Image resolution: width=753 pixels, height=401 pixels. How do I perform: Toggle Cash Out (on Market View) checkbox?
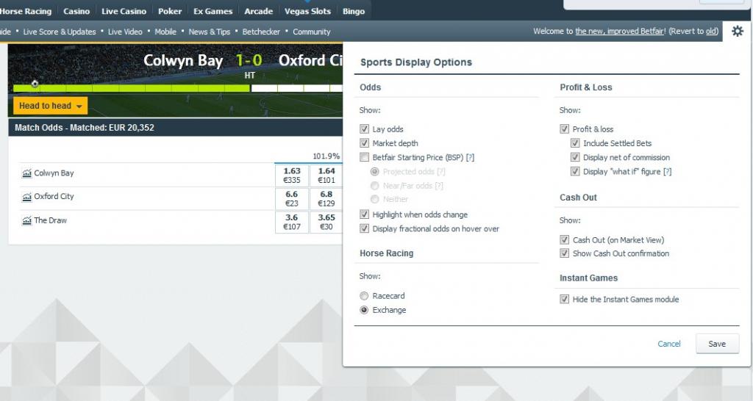point(564,240)
